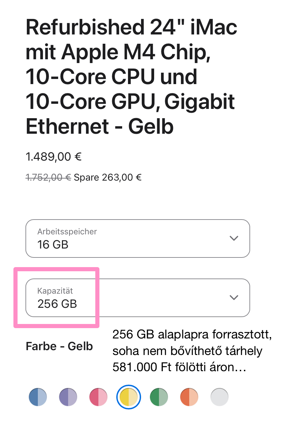Click the chevron arrow in Arbeitsspeicher box
The width and height of the screenshot is (289, 426).
[x=234, y=239]
